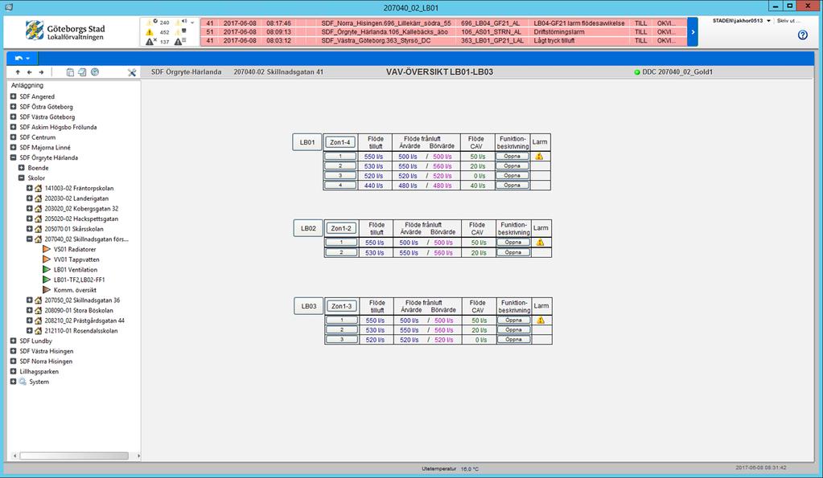This screenshot has height=478, width=823.
Task: Click zone button 2 in the LB03 table
Action: [x=342, y=329]
